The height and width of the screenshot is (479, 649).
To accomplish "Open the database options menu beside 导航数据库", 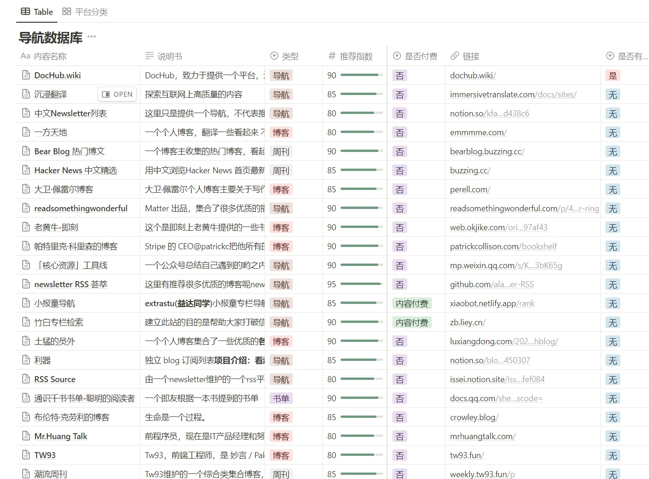I will click(x=91, y=37).
